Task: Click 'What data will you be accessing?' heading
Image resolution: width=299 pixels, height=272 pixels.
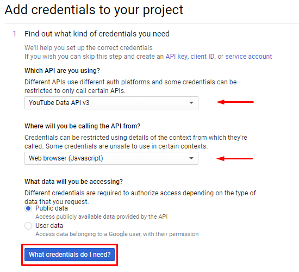Action: pyautogui.click(x=73, y=182)
